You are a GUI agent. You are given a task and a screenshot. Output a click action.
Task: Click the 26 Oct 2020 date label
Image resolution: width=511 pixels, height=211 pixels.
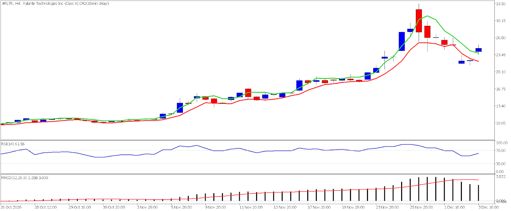pos(11,207)
